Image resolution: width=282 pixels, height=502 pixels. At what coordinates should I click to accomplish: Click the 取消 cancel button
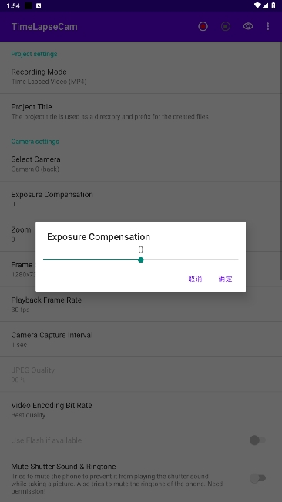(195, 279)
